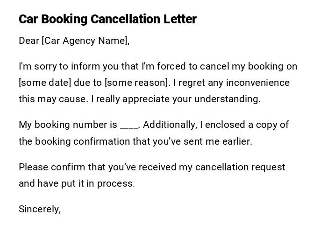Viewport: 327px width, 238px height.
Task: Click the "[some reason]" placeholder
Action: pos(137,83)
